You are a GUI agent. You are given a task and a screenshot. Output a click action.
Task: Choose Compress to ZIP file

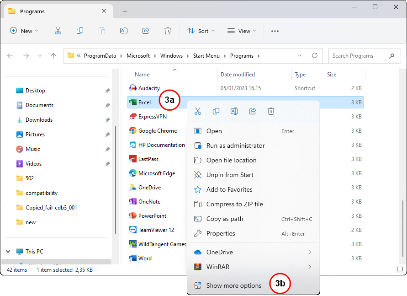click(253, 204)
